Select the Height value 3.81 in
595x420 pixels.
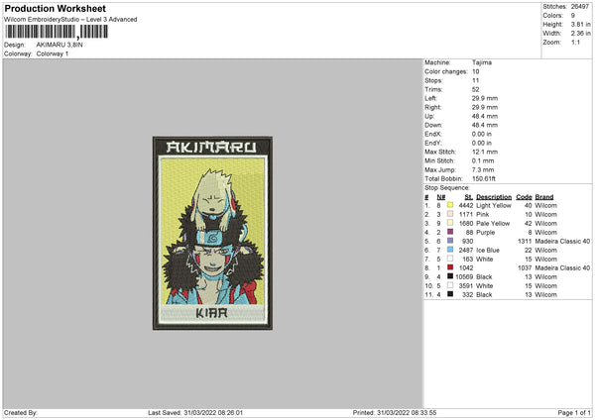tap(580, 24)
